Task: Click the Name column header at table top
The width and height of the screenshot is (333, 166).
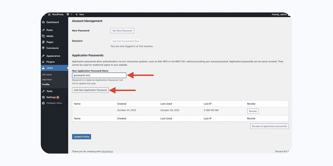Action: tap(77, 104)
